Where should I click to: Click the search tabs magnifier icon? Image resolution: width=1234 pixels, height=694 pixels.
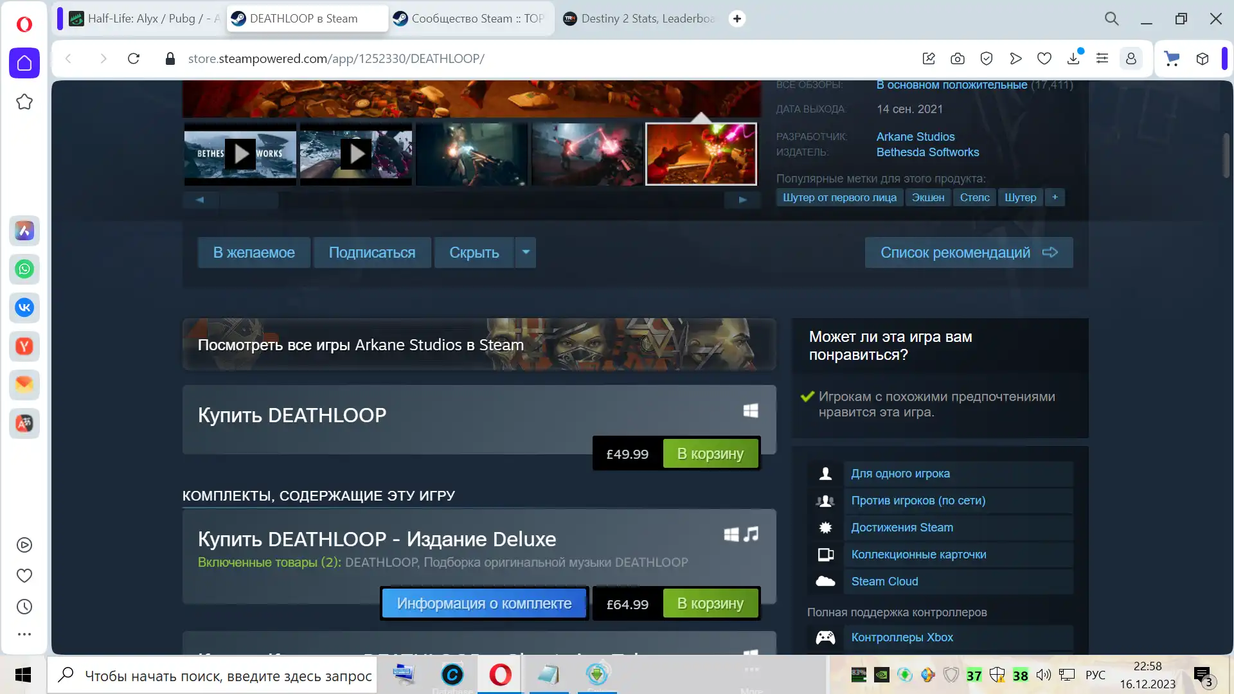click(1112, 19)
